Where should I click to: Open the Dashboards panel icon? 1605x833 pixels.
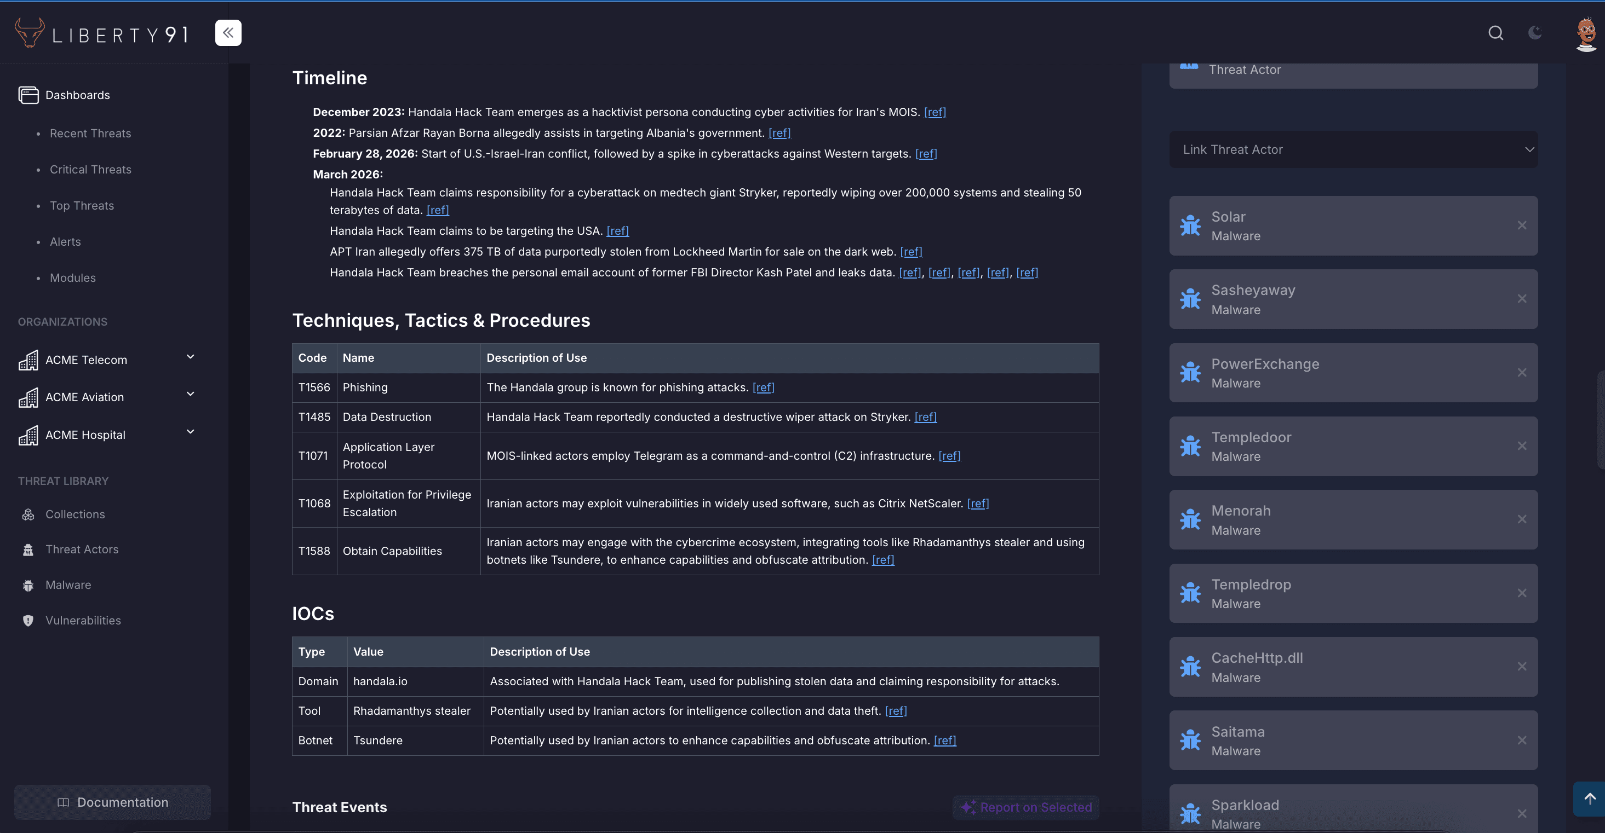click(x=28, y=95)
